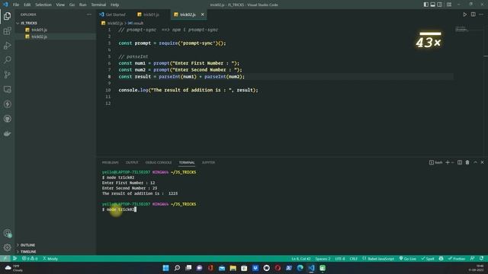The width and height of the screenshot is (488, 274).
Task: Split the editor to the right
Action: click(x=473, y=14)
